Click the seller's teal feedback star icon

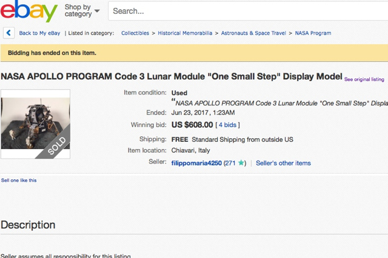[x=242, y=164]
